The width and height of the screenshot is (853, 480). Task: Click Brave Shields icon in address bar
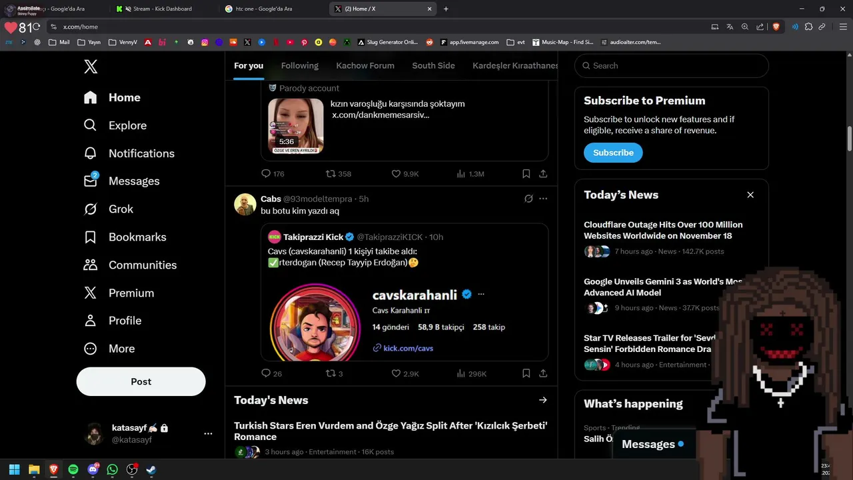[x=776, y=27]
